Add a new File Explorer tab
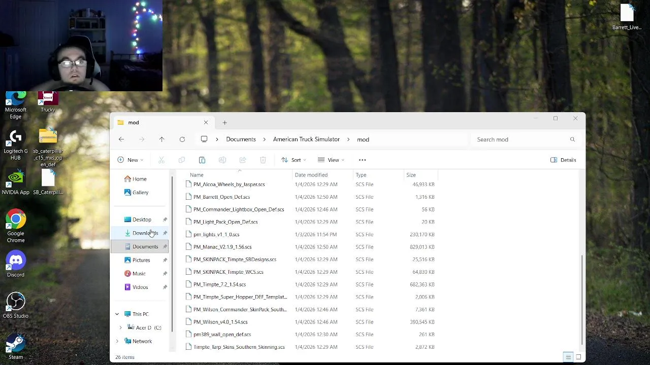 [x=224, y=123]
